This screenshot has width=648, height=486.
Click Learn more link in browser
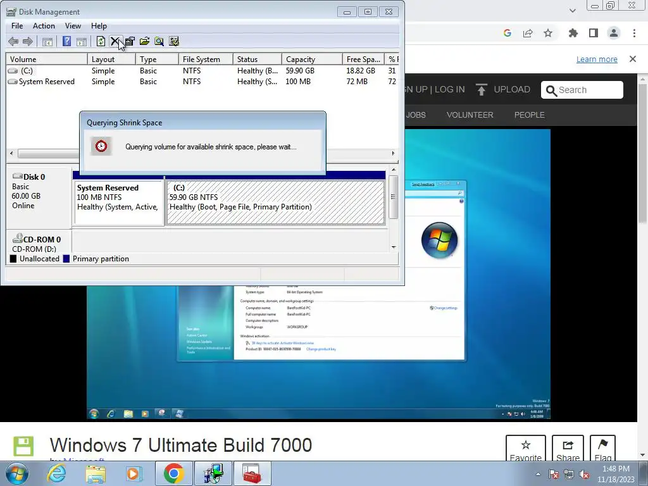[597, 59]
